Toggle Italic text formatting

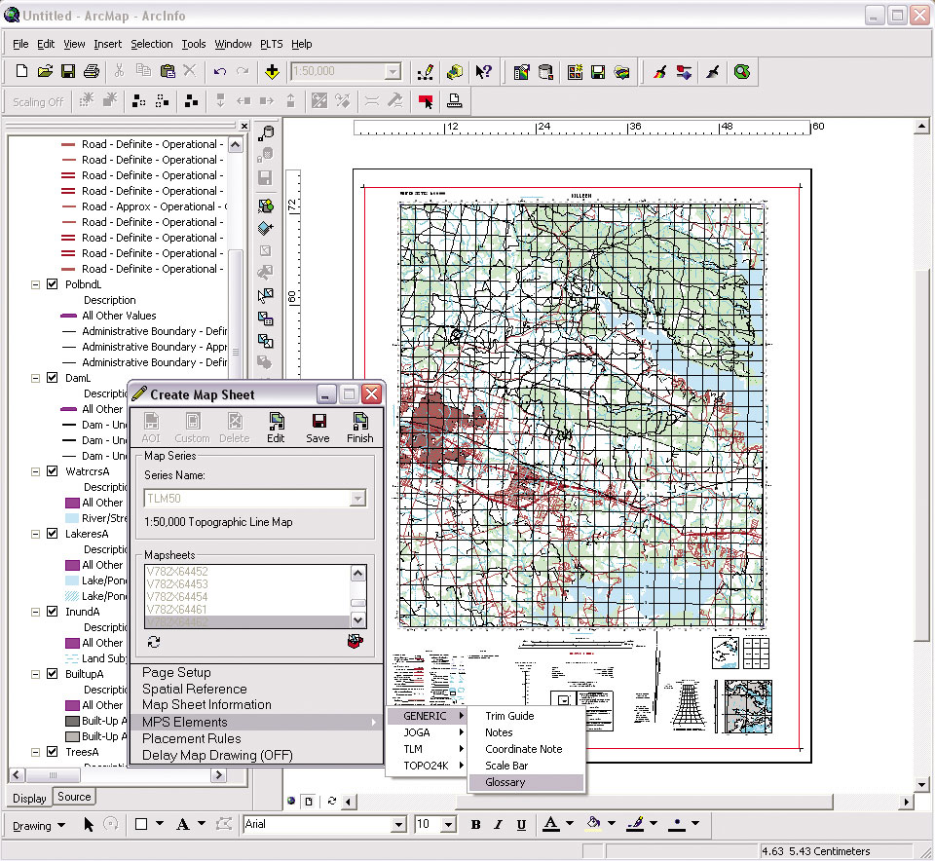[498, 825]
